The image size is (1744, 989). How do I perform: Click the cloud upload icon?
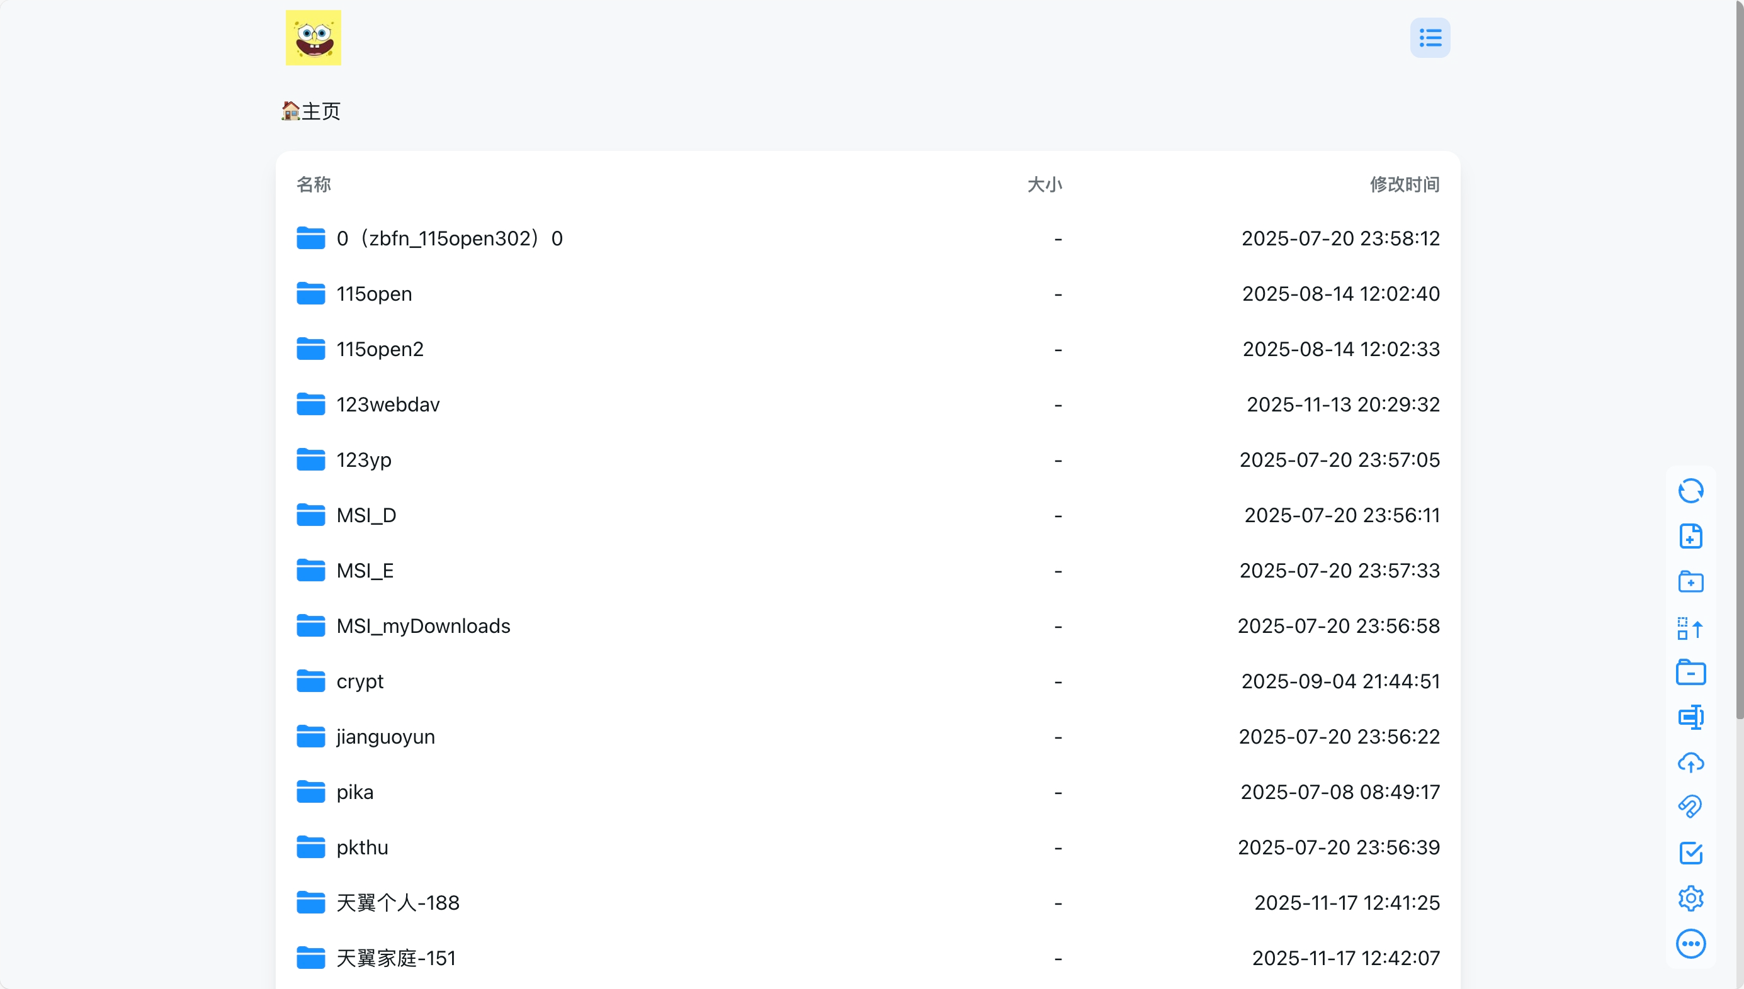point(1690,763)
